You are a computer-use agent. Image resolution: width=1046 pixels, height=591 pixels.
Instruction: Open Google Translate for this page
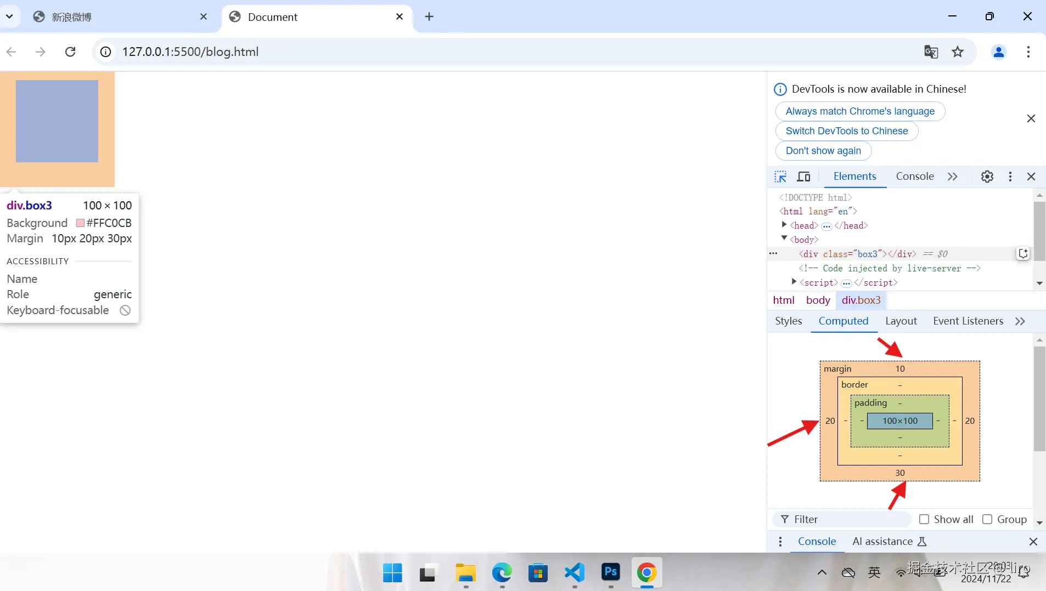click(x=931, y=52)
